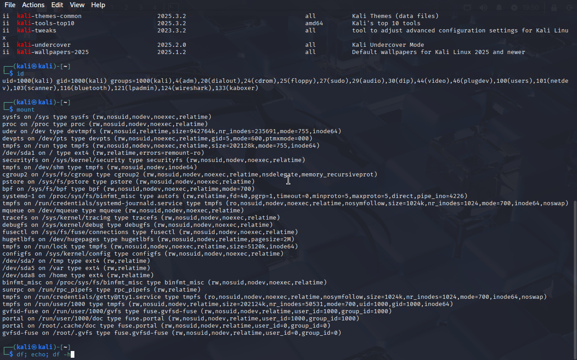Click the 'pstore on /sys/fs/pstore' line
Image resolution: width=577 pixels, height=360 pixels.
(x=128, y=182)
